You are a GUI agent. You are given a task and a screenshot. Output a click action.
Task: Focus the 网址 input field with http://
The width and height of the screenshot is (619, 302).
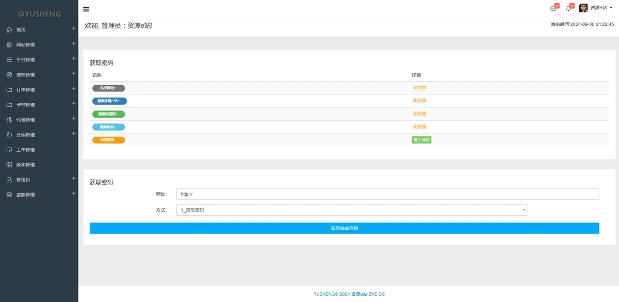coord(387,194)
